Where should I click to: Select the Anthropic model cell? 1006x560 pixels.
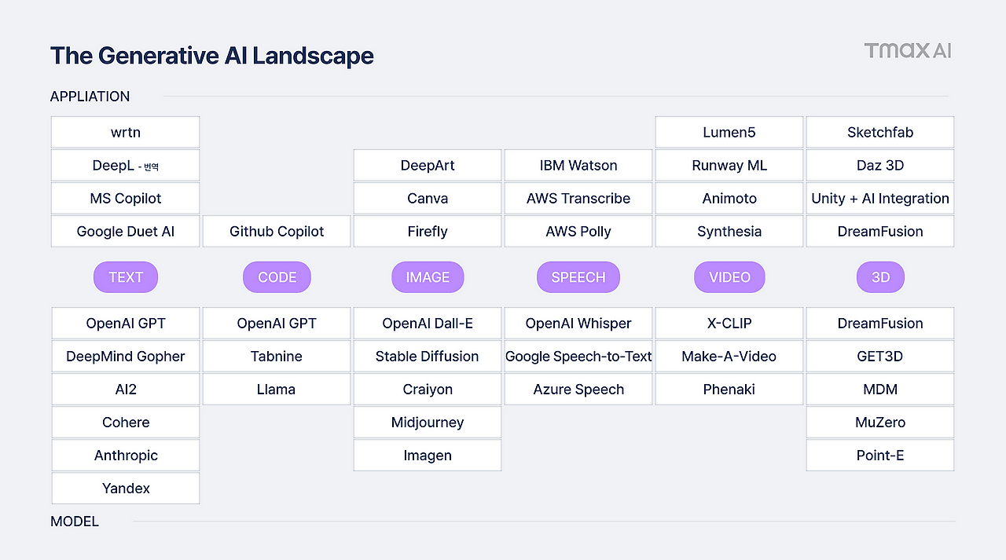click(x=126, y=456)
